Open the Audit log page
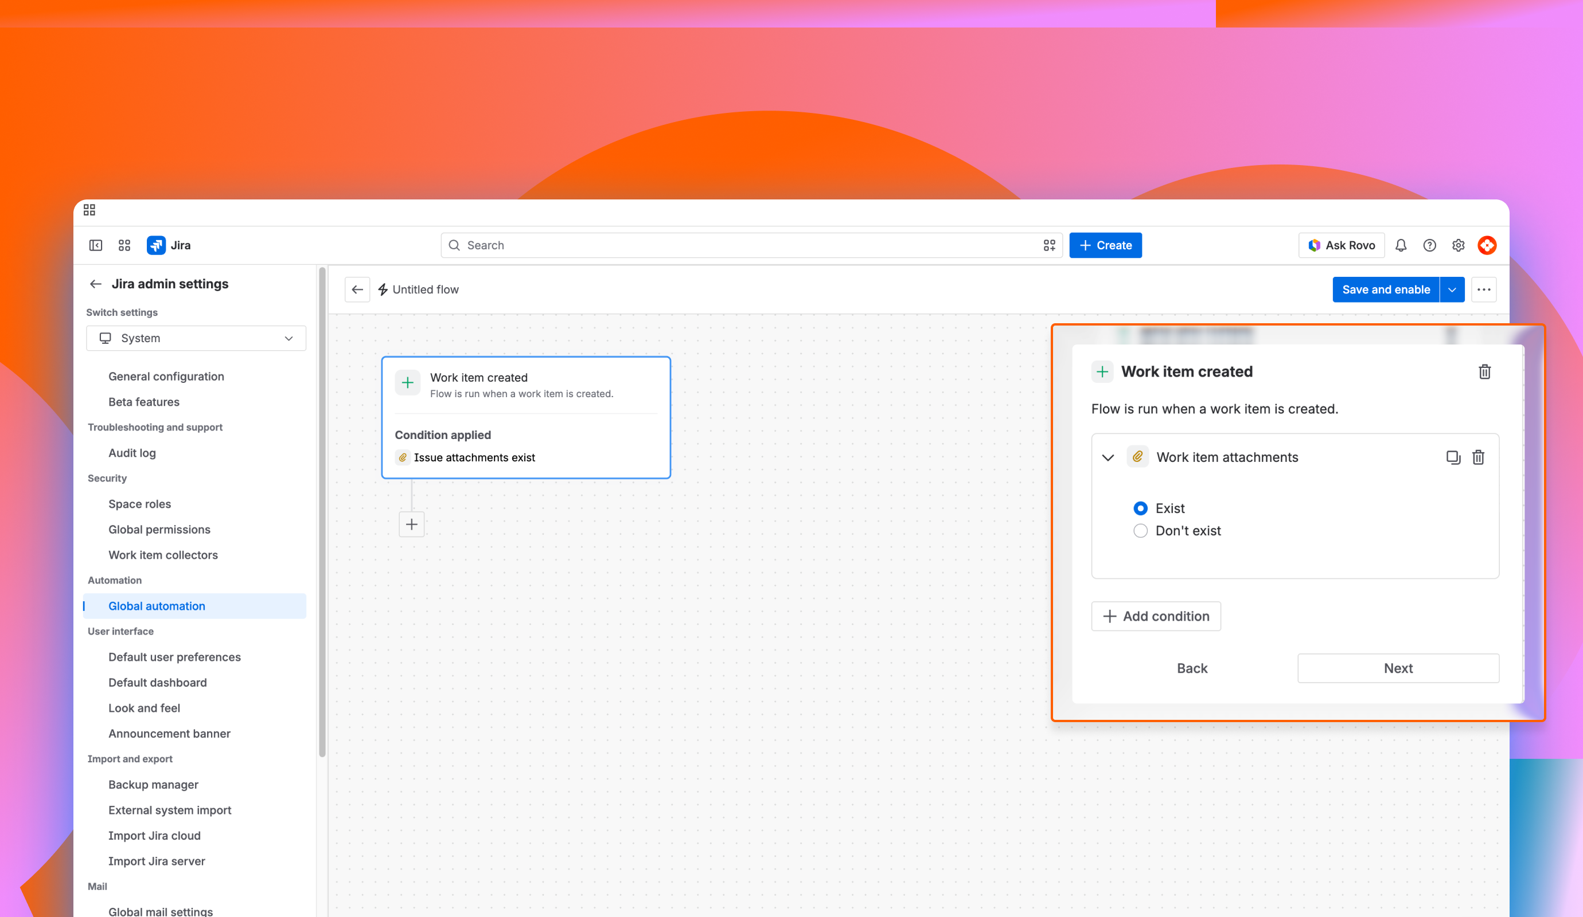Viewport: 1583px width, 917px height. pos(132,453)
